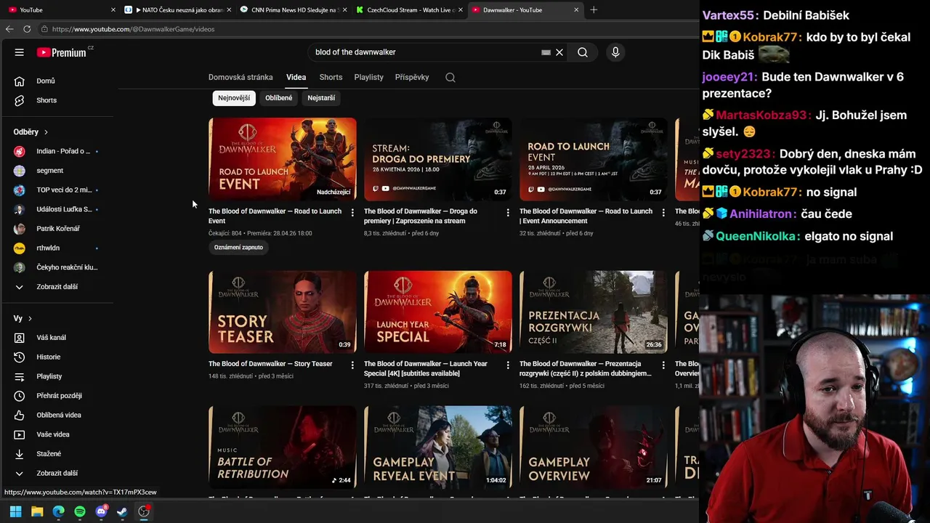Image resolution: width=930 pixels, height=523 pixels.
Task: Open Gameplay Reveal Event thumbnail
Action: coord(438,447)
